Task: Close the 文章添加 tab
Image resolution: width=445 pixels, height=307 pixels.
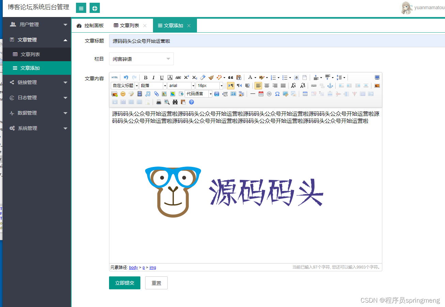Action: [x=189, y=25]
